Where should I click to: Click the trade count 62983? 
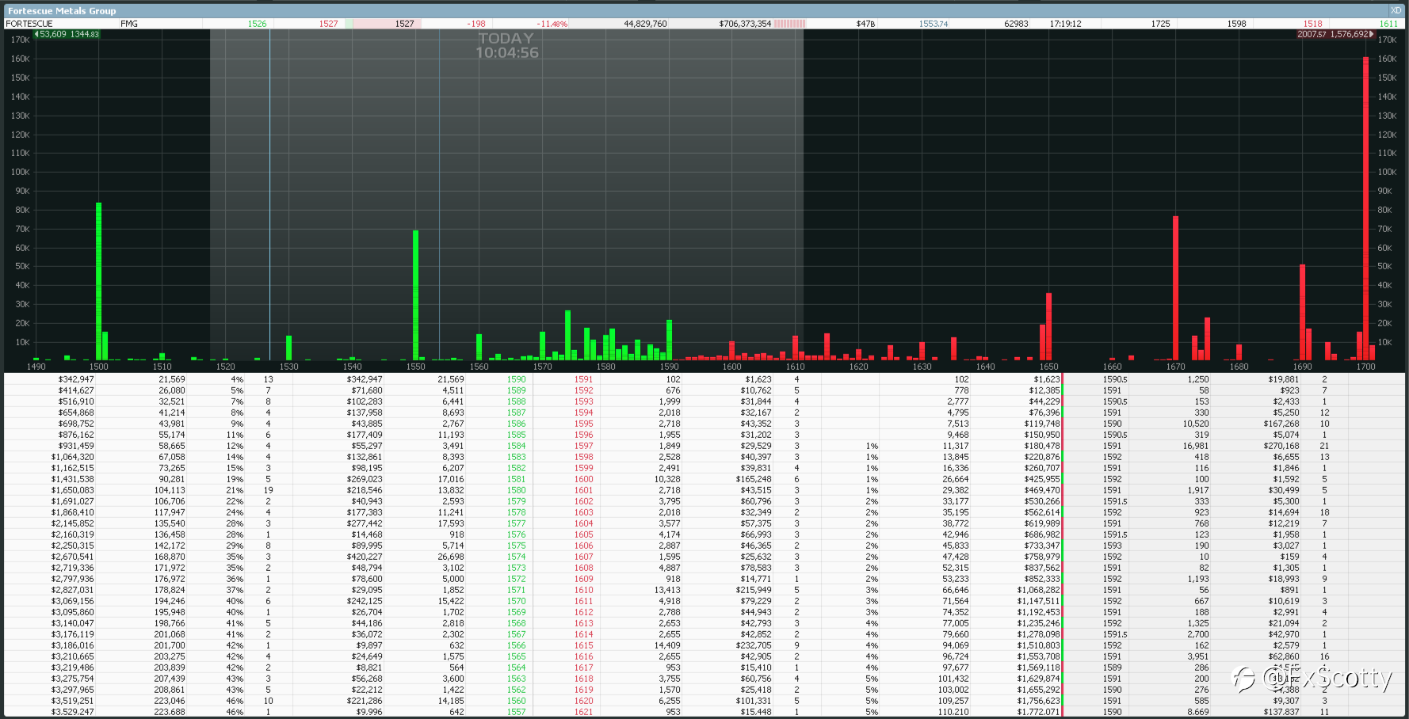1016,24
